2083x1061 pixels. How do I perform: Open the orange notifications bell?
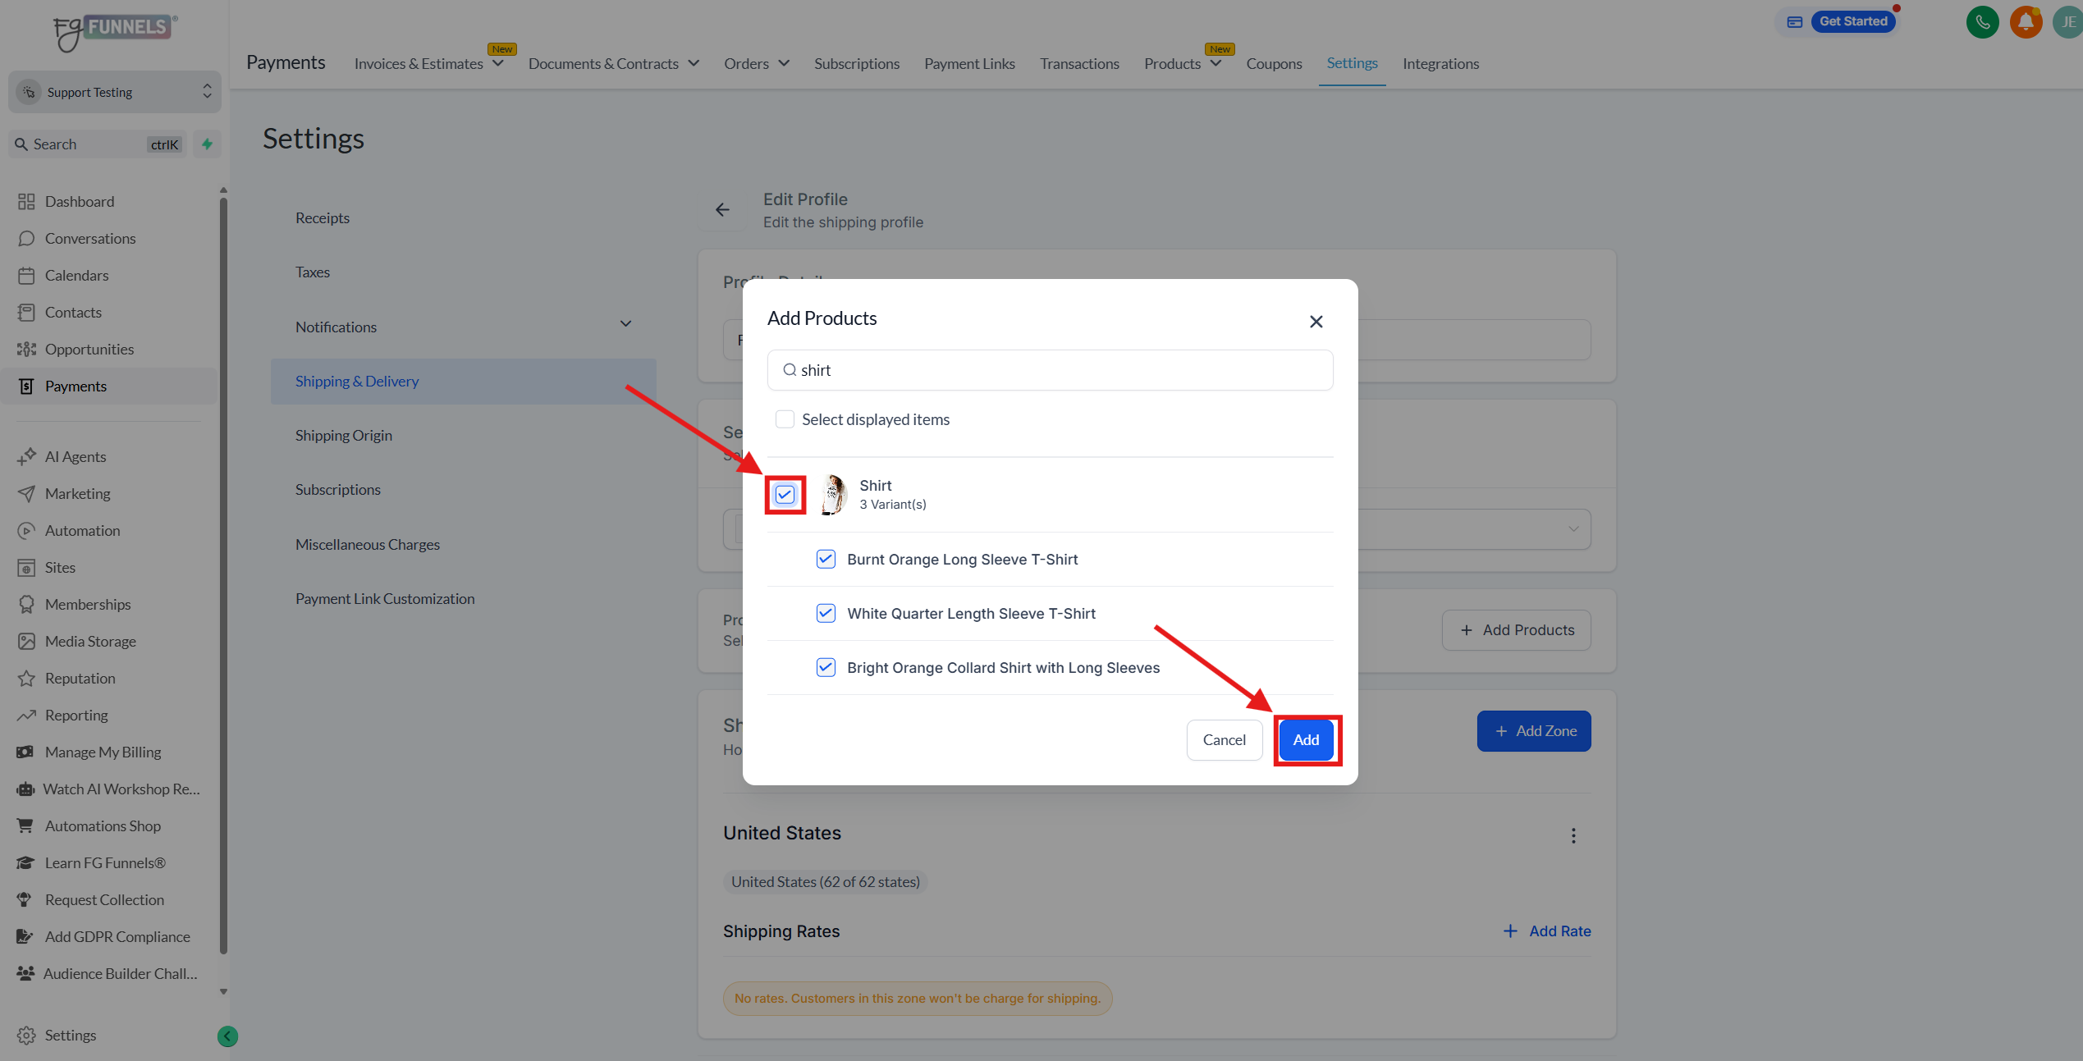(2026, 22)
